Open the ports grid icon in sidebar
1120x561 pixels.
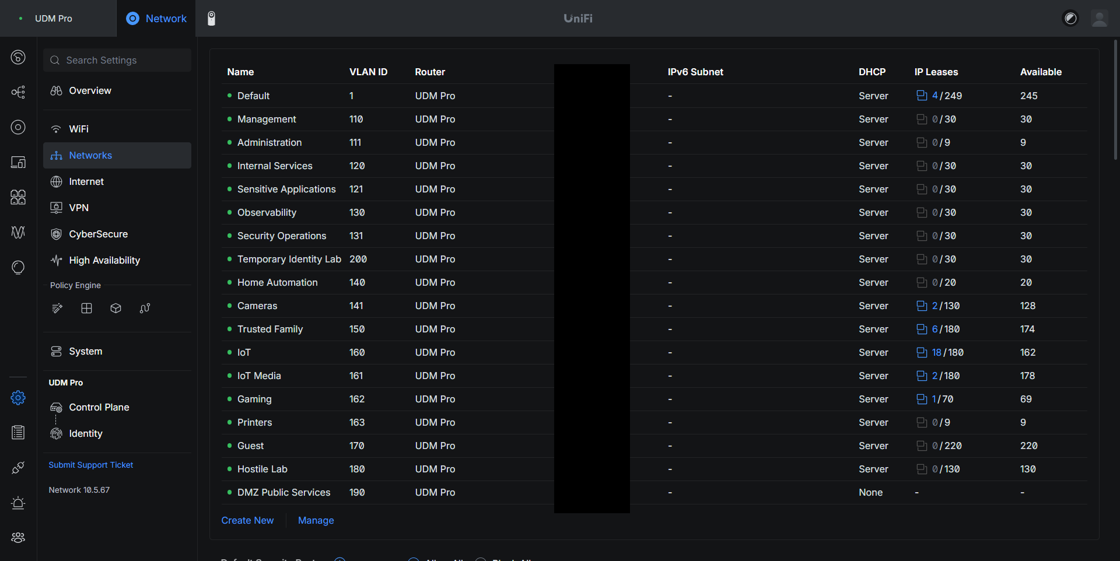point(18,197)
